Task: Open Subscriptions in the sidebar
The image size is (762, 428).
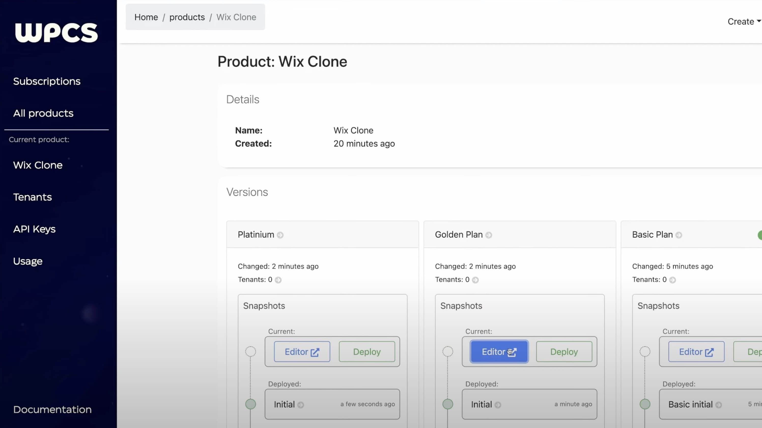Action: coord(47,81)
